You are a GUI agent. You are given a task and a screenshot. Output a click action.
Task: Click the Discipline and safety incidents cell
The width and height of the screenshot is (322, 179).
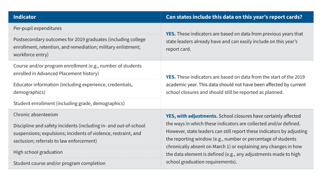(79, 133)
